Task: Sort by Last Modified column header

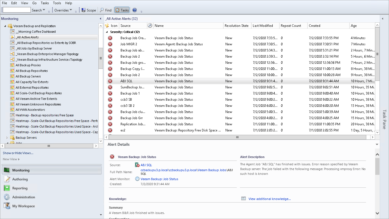Action: click(x=265, y=26)
